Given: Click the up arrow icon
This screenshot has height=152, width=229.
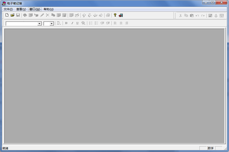Looking at the screenshot, I should click(x=84, y=15).
